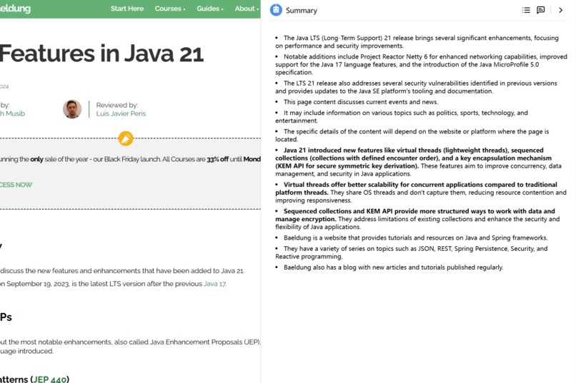Screen dimensions: 576x383
Task: Click sentence 'discuss the new features and enhancements'
Action: click(122, 271)
